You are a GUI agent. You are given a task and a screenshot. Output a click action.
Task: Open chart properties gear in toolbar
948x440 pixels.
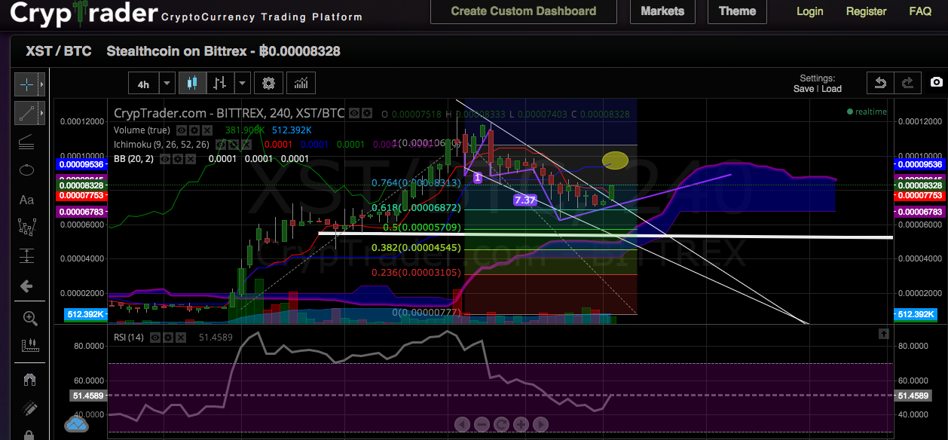pyautogui.click(x=268, y=83)
